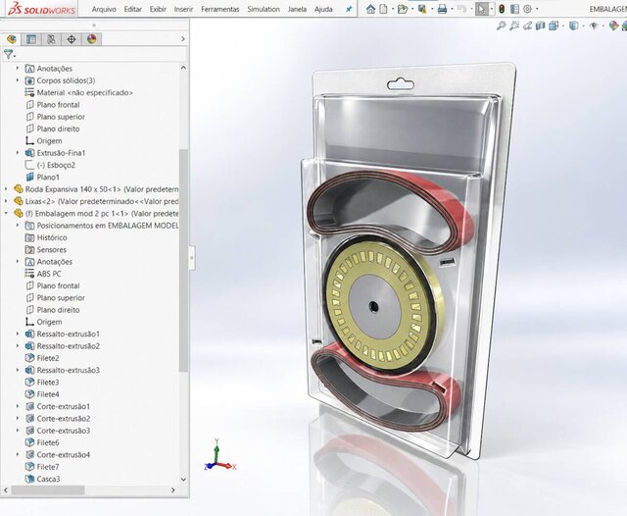Click the Rebuild traffic light icon

pos(502,9)
